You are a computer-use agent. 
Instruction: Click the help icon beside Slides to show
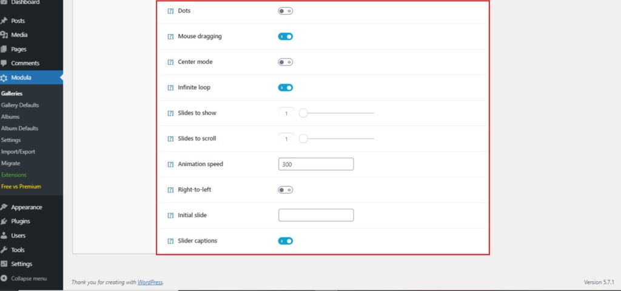(170, 113)
